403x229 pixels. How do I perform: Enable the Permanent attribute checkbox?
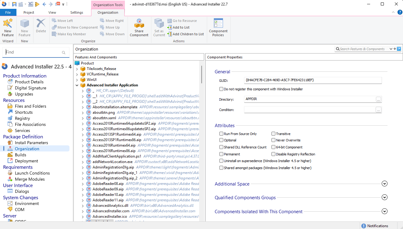coord(221,154)
